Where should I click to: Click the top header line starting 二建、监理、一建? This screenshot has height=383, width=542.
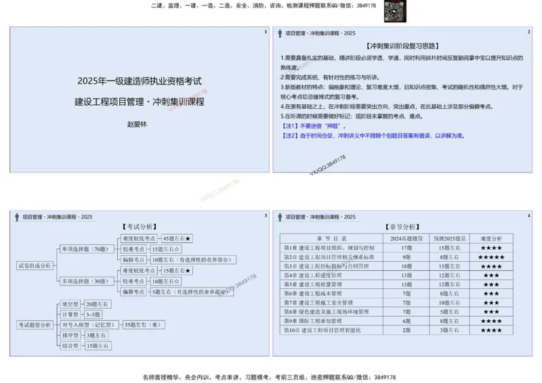[x=264, y=5]
